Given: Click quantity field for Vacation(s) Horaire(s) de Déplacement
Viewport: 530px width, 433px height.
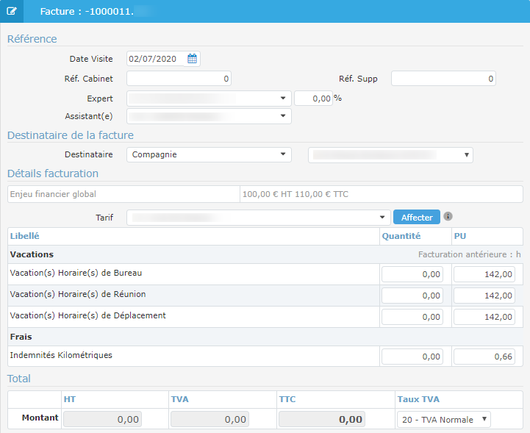Looking at the screenshot, I should point(412,317).
